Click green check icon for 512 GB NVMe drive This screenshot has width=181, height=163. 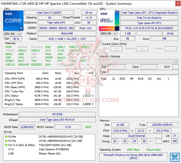6,141
